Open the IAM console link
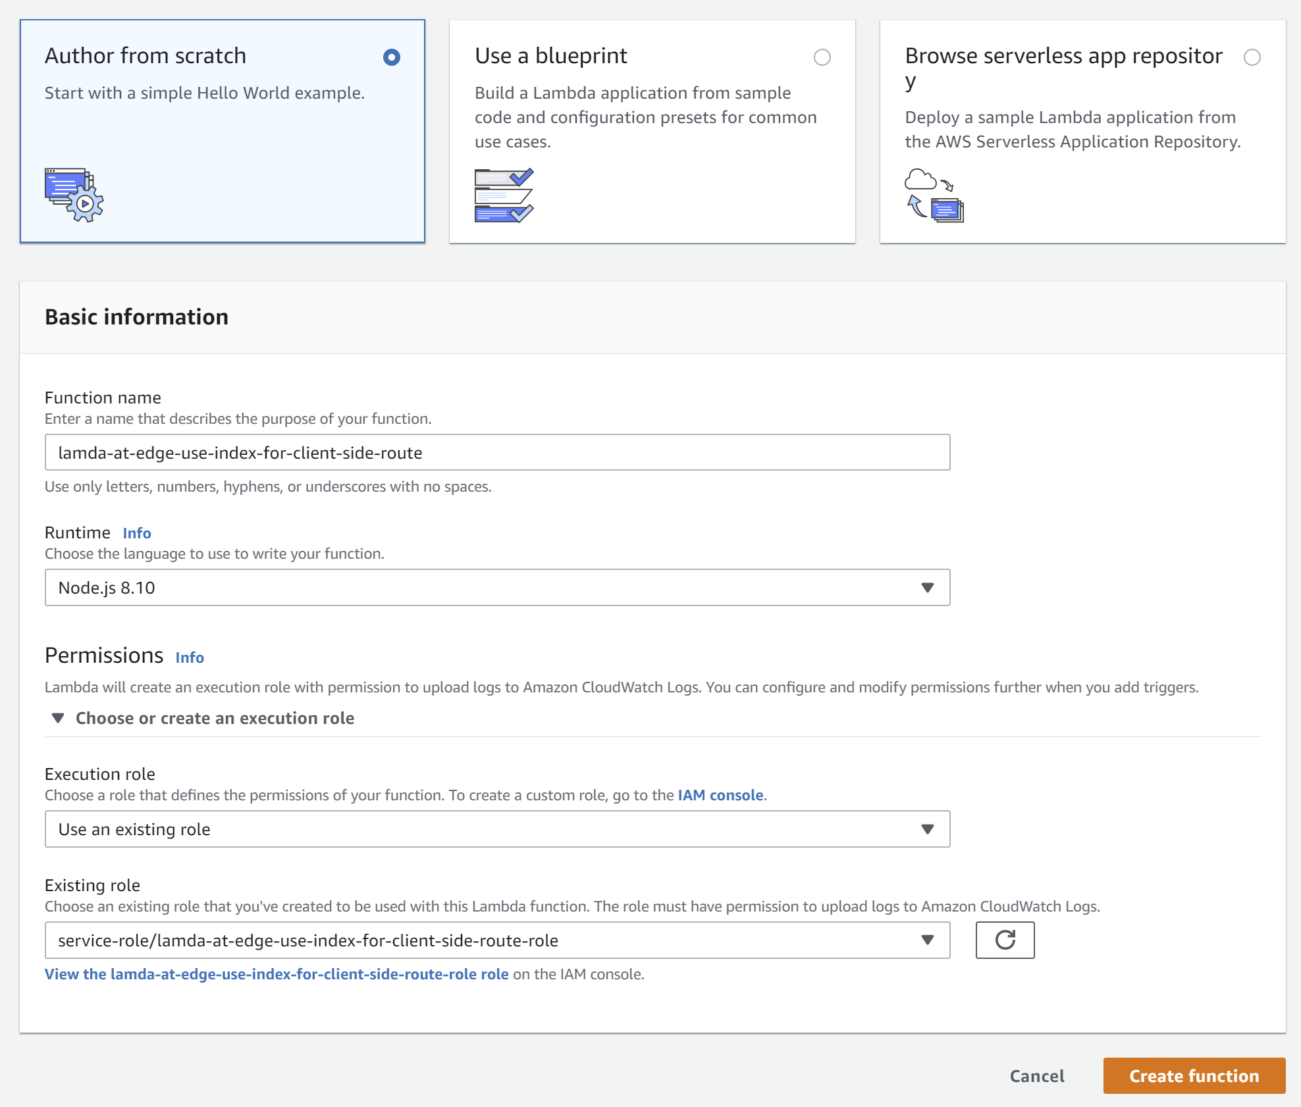This screenshot has height=1107, width=1301. (x=720, y=795)
